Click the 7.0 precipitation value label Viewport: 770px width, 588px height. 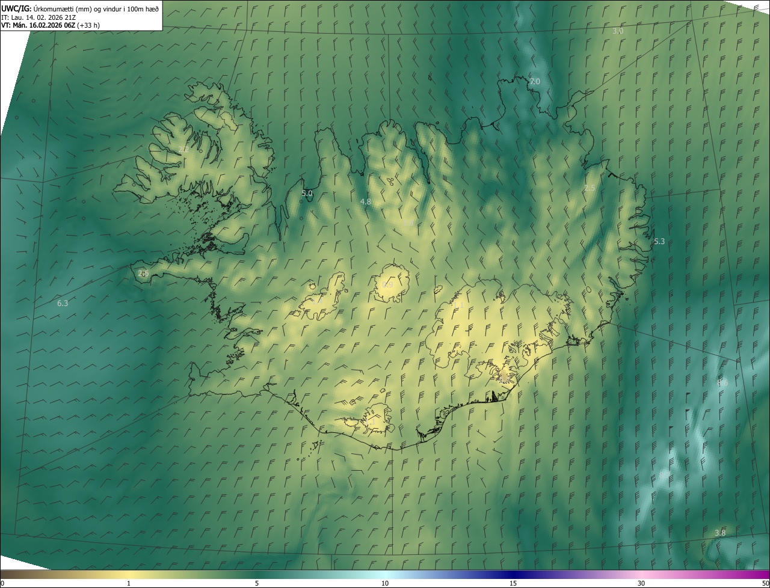click(535, 81)
